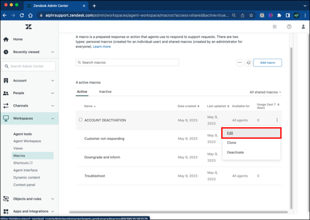Click the browser zoom magnifier icon
The height and width of the screenshot is (220, 310).
pyautogui.click(x=234, y=15)
